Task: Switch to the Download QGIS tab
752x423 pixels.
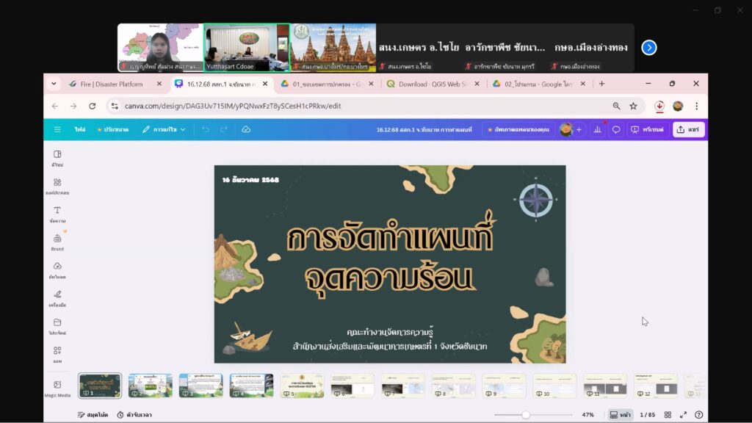Action: [x=430, y=84]
